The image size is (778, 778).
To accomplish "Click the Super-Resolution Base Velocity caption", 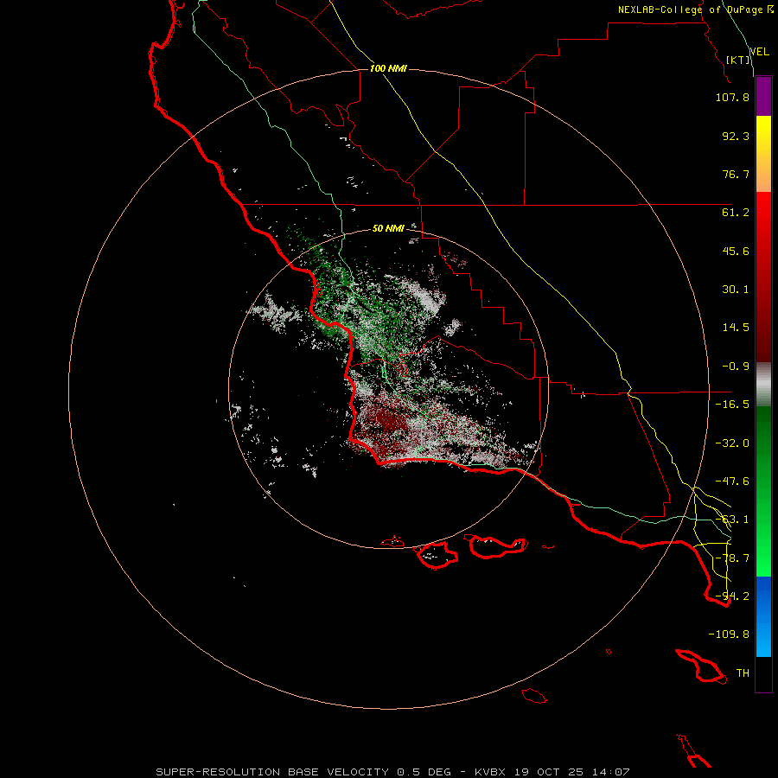I will pyautogui.click(x=392, y=772).
